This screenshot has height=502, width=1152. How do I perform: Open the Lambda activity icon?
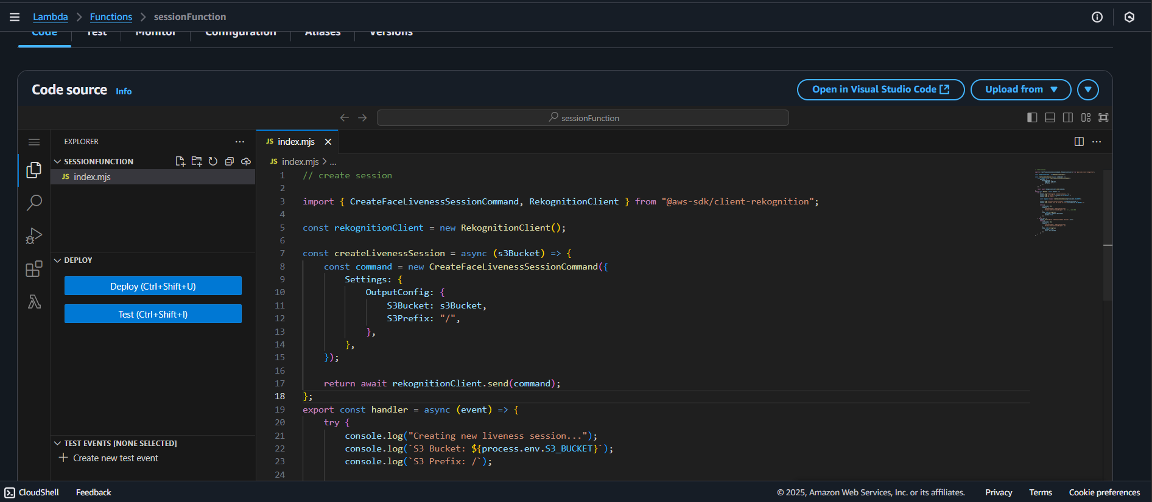(x=34, y=301)
